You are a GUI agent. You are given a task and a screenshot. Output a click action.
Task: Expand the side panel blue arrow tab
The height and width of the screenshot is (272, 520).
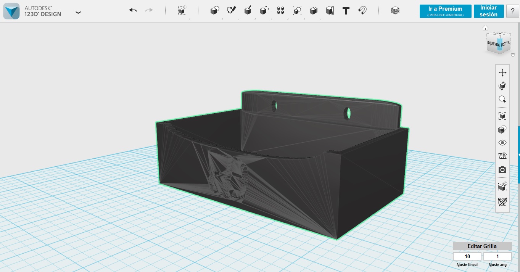(519, 155)
